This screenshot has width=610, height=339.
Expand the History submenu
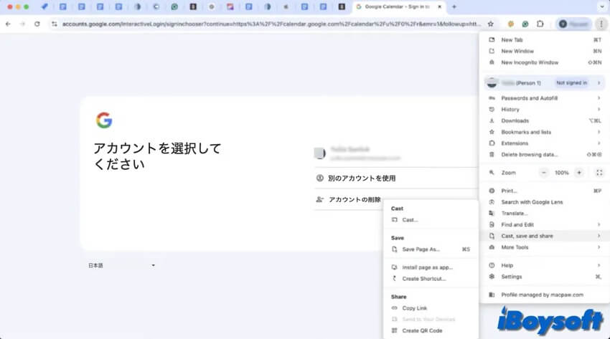pyautogui.click(x=545, y=110)
